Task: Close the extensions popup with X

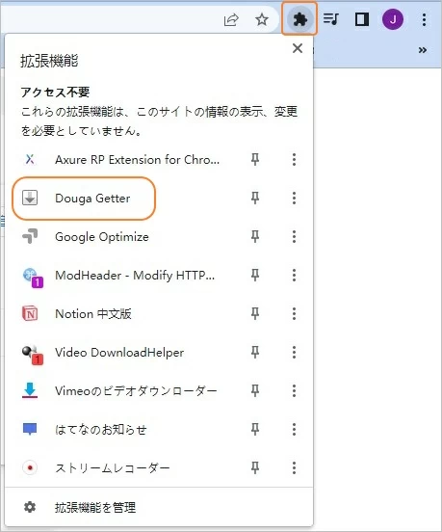Action: pyautogui.click(x=298, y=48)
